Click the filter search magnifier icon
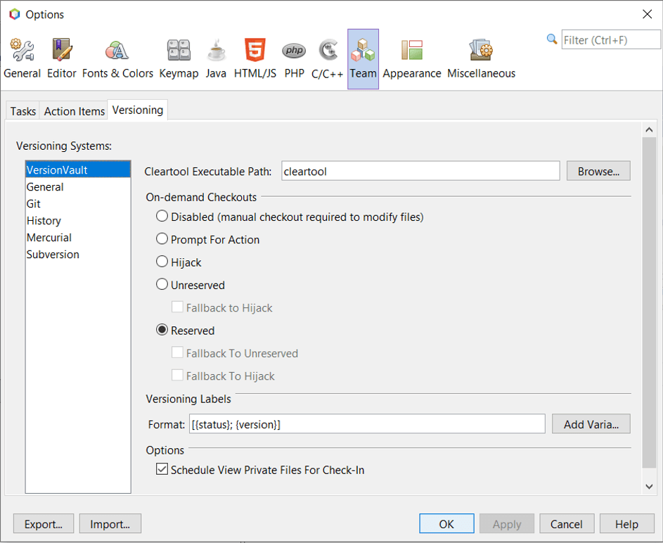 [x=552, y=39]
